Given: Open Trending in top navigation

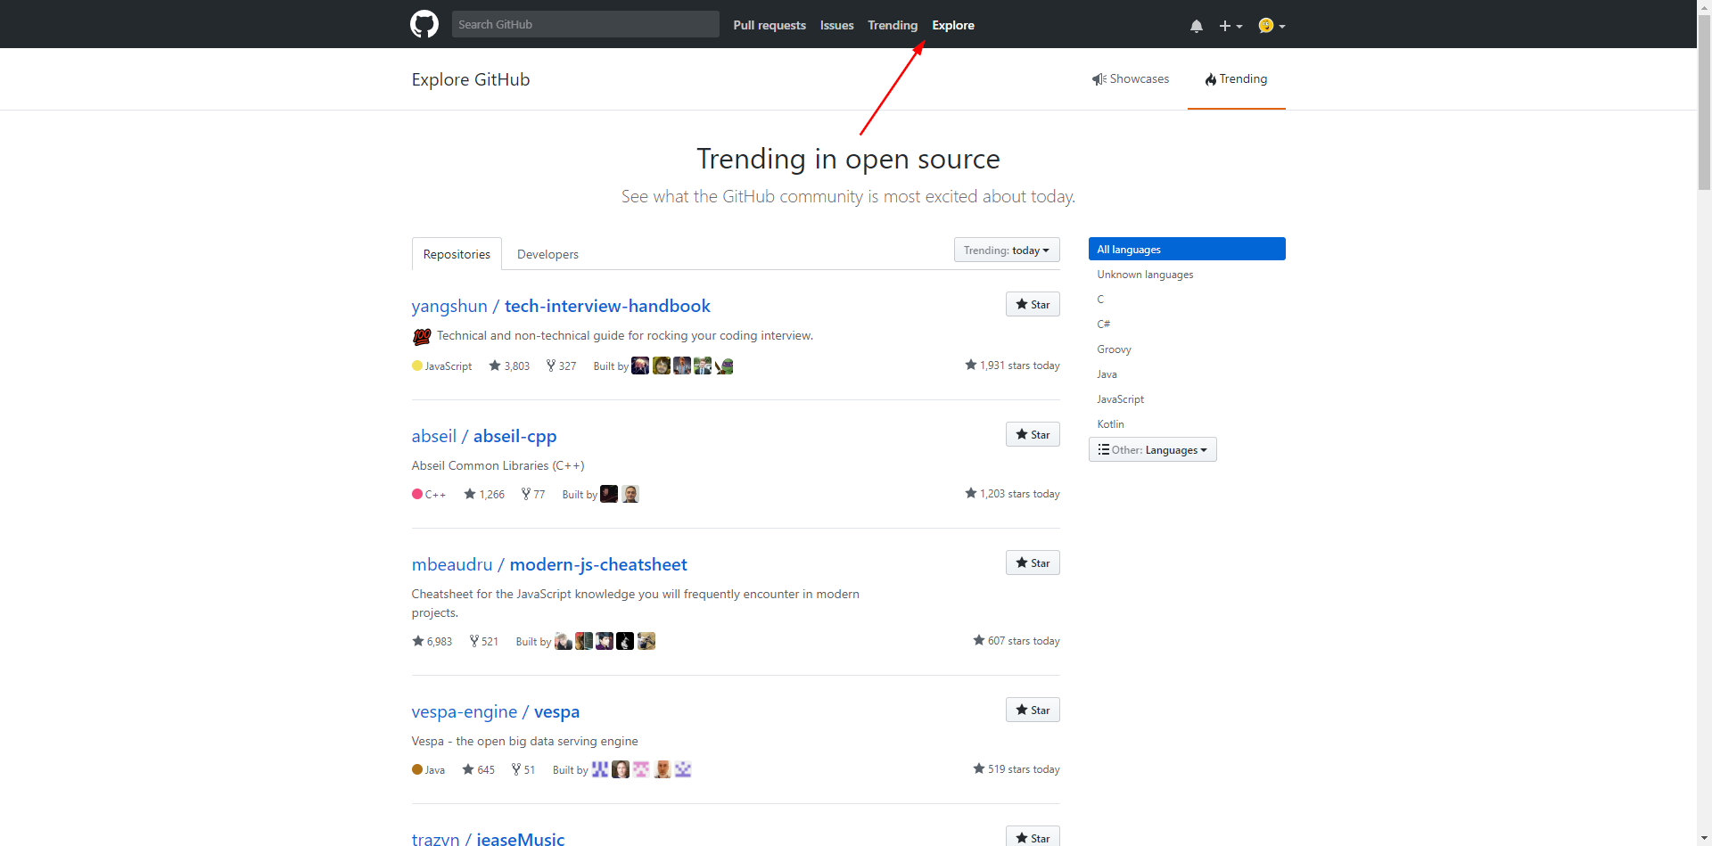Looking at the screenshot, I should point(893,25).
